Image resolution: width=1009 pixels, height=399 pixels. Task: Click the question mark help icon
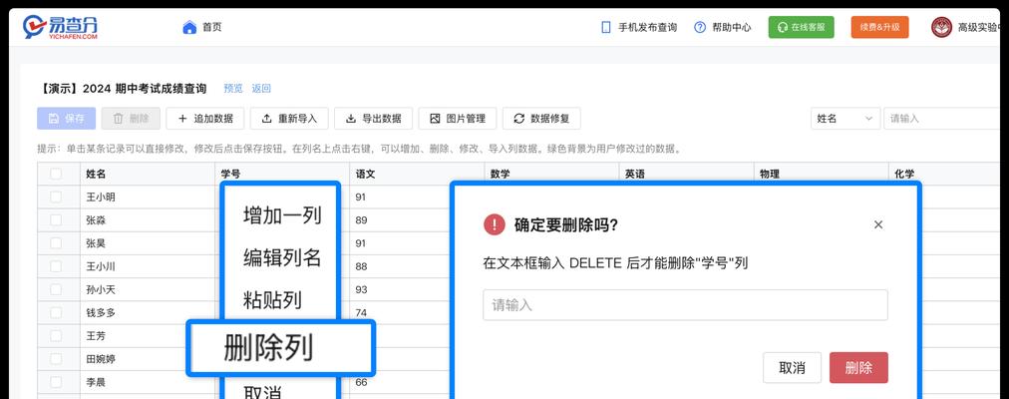(700, 27)
